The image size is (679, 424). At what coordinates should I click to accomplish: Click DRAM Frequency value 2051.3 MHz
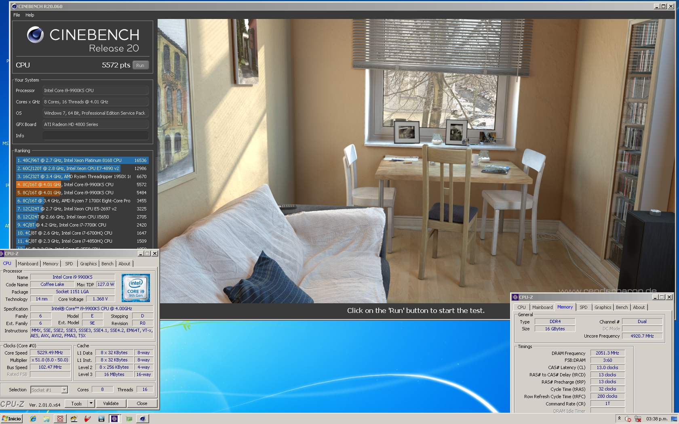[607, 353]
